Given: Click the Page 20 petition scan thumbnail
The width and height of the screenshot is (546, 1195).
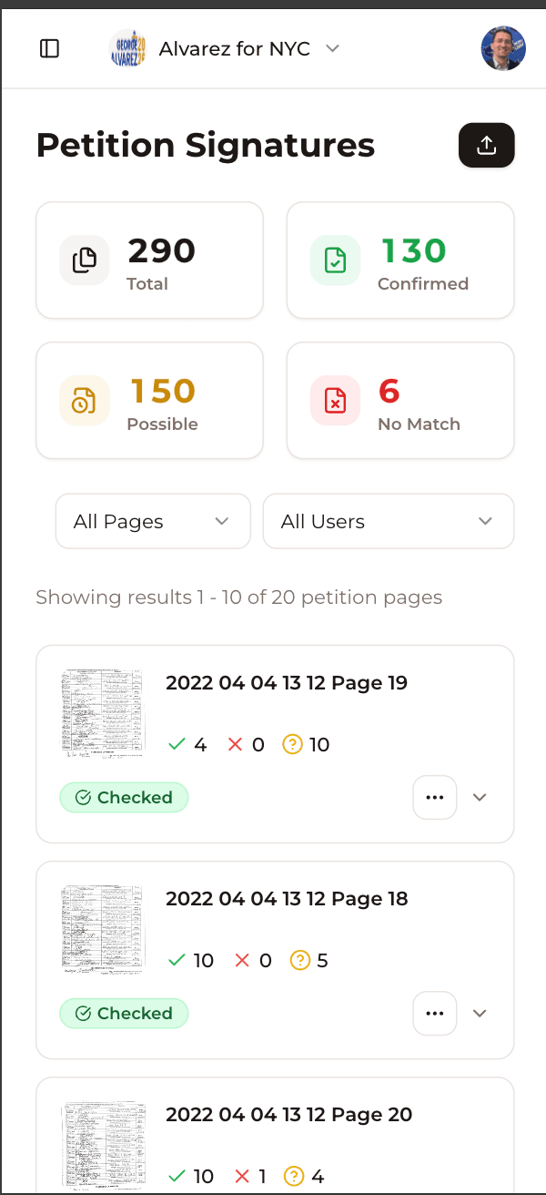Looking at the screenshot, I should click(x=103, y=1143).
